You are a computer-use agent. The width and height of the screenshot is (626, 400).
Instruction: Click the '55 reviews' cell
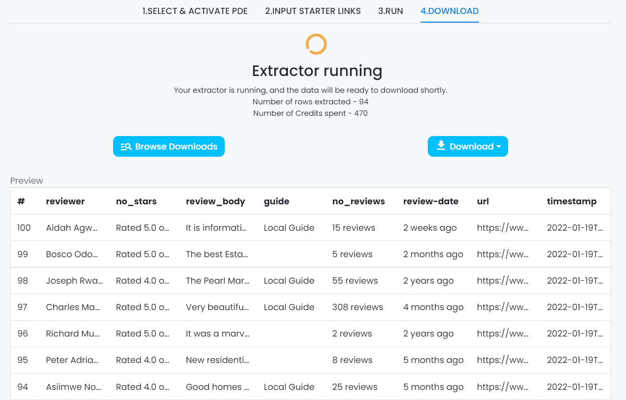point(355,281)
